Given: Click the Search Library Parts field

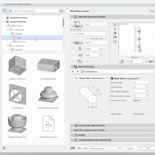Looking at the screenshot, I should (x=36, y=11).
